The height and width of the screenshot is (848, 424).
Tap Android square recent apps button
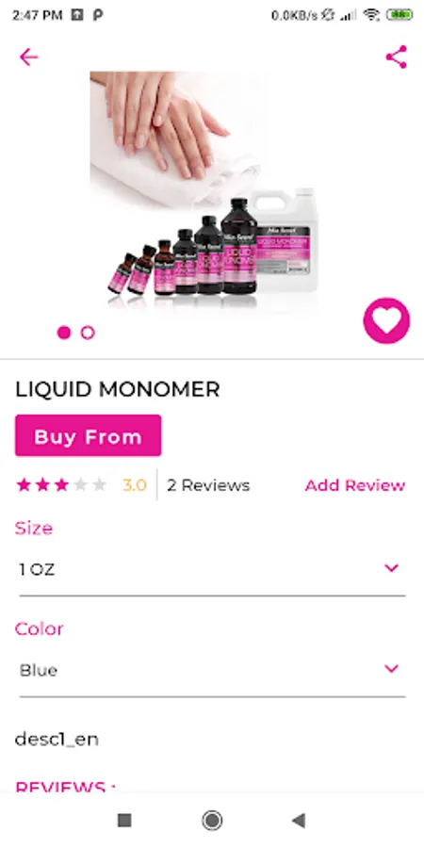pyautogui.click(x=124, y=821)
